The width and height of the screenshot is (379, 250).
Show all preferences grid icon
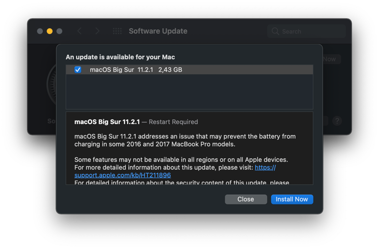pyautogui.click(x=117, y=31)
